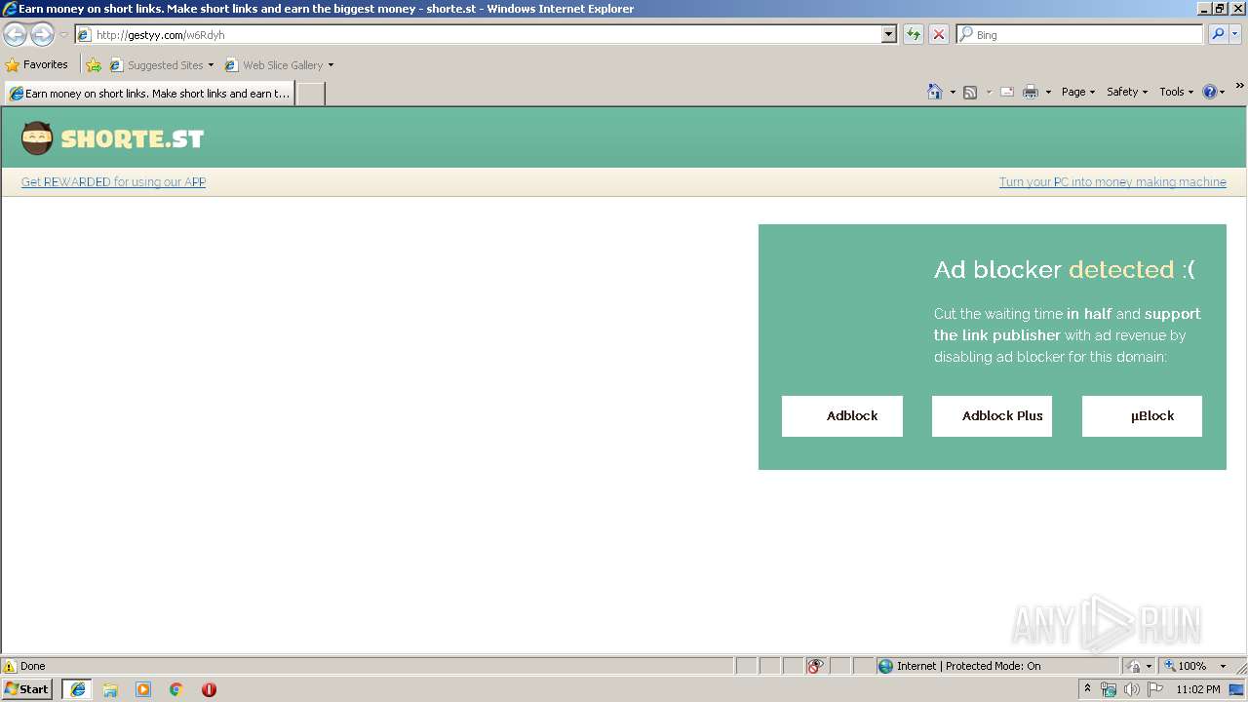This screenshot has width=1248, height=702.
Task: Open the Windows Start menu
Action: [x=27, y=689]
